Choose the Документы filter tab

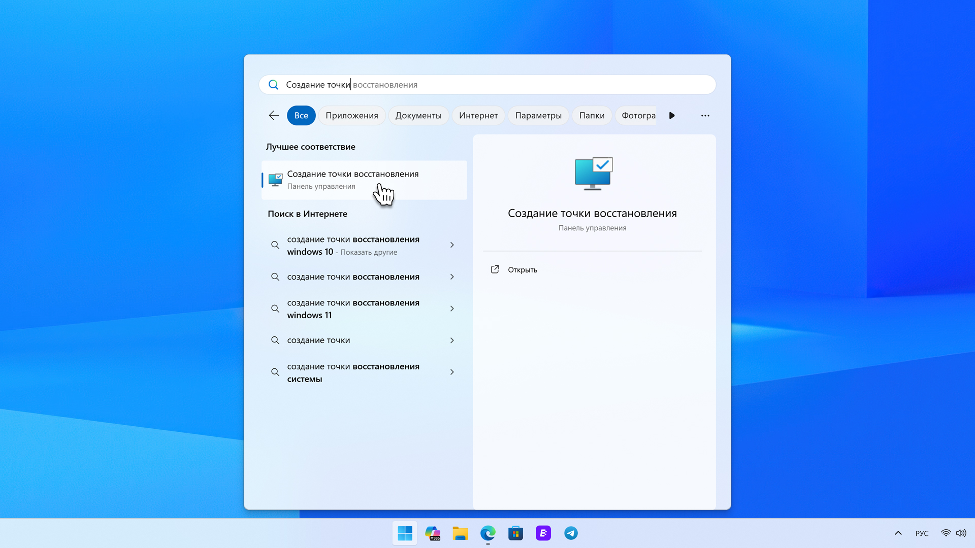pos(418,116)
